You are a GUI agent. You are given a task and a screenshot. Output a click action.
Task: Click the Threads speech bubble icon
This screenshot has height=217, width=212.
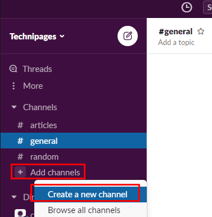coord(13,69)
